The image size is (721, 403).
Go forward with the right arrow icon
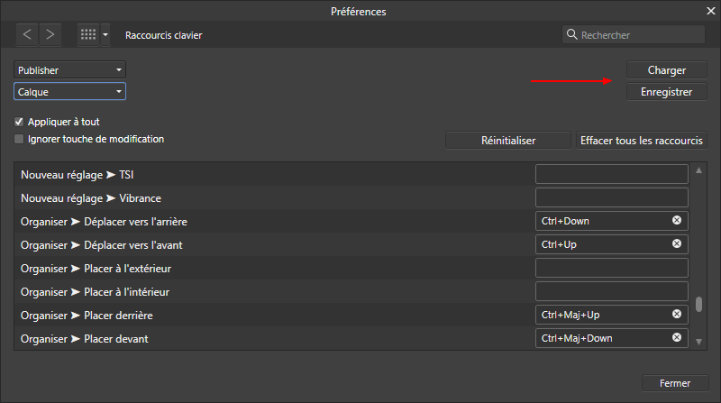pyautogui.click(x=50, y=34)
